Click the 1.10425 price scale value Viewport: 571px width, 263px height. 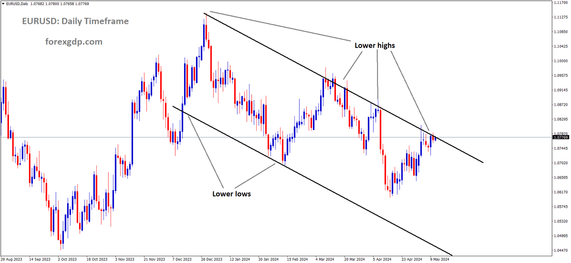point(561,46)
